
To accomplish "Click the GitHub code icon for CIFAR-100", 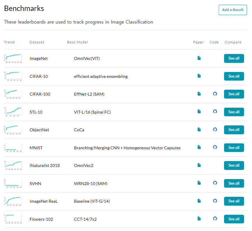I will point(215,94).
